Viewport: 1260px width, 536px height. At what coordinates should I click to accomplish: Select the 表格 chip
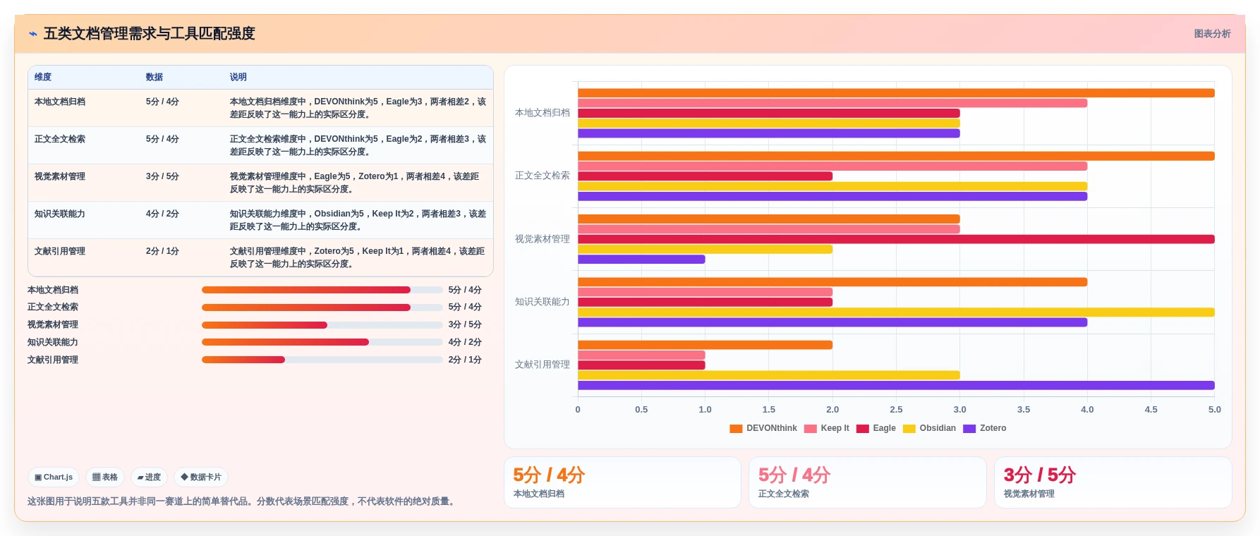click(105, 477)
